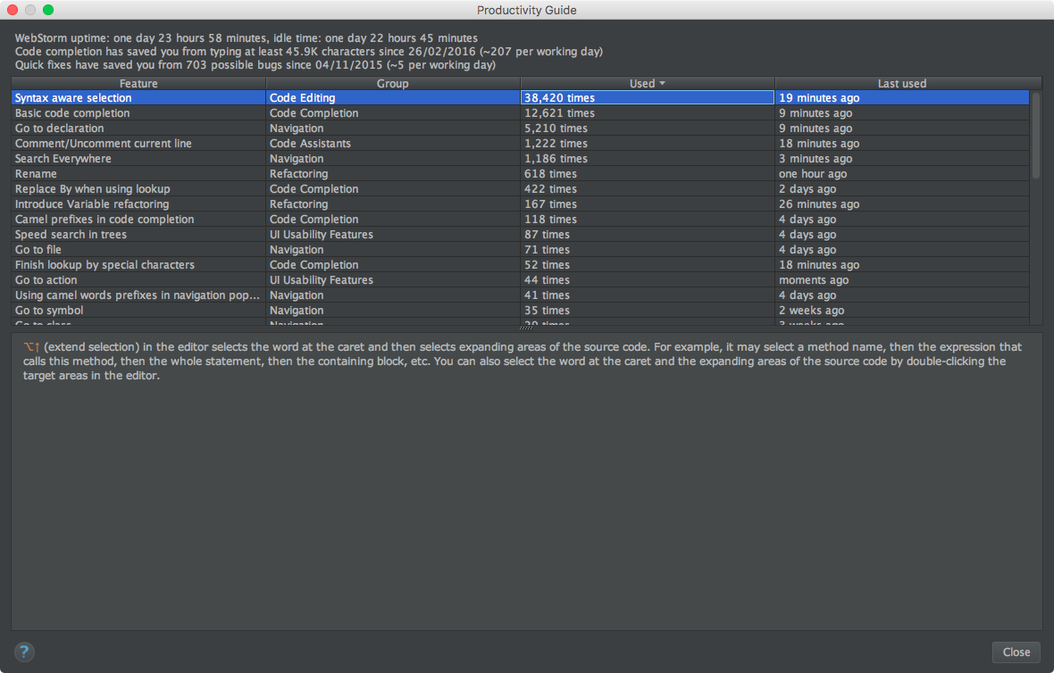
Task: Click the Close button
Action: [1016, 652]
